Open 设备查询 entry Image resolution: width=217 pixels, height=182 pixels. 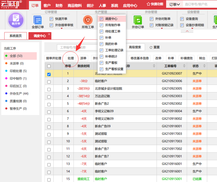189,19
